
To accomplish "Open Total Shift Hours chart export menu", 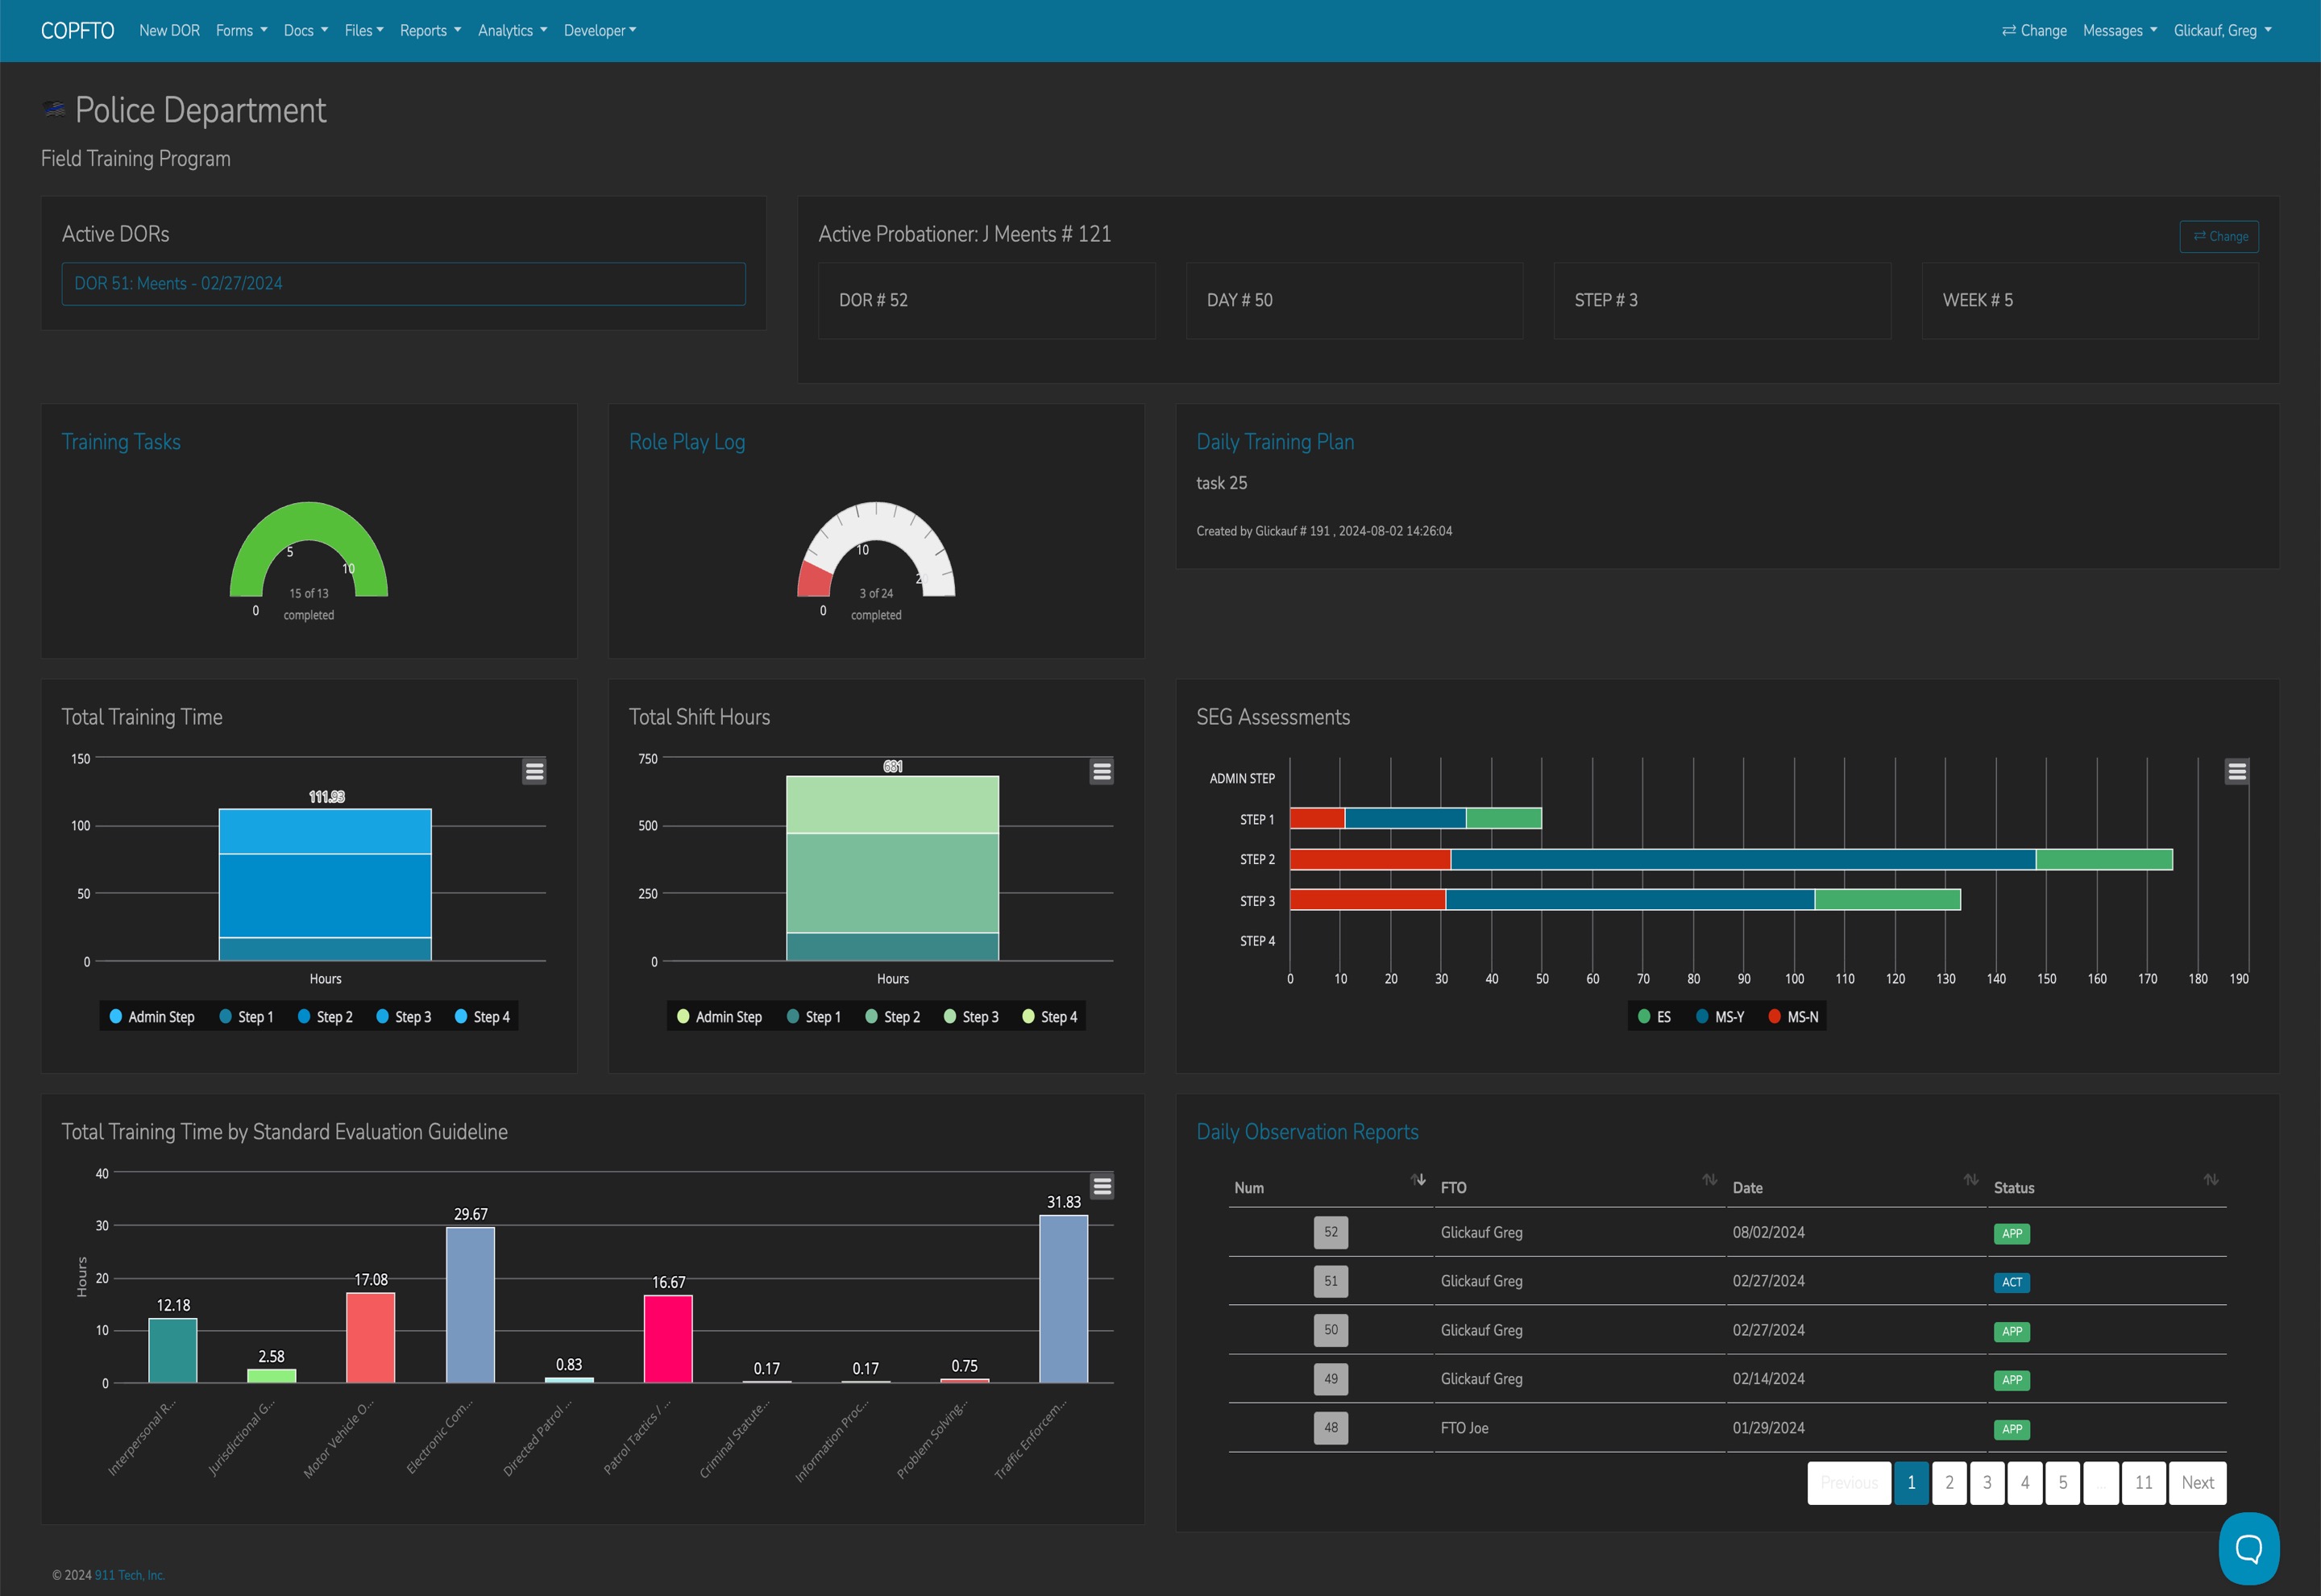I will [x=1102, y=771].
